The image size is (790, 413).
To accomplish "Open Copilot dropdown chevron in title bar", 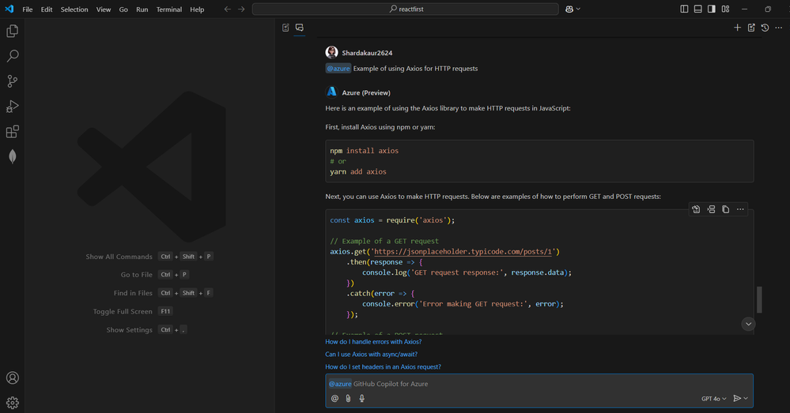I will point(578,9).
